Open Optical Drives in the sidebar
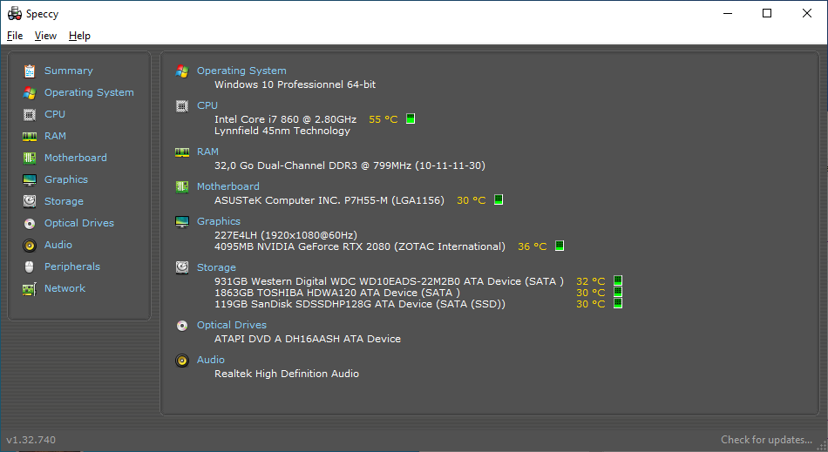This screenshot has height=452, width=828. (x=79, y=223)
